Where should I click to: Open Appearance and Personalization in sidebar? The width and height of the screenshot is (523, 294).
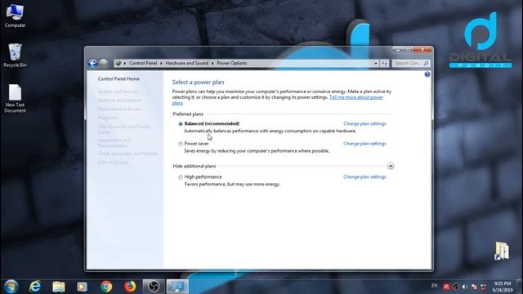(114, 143)
